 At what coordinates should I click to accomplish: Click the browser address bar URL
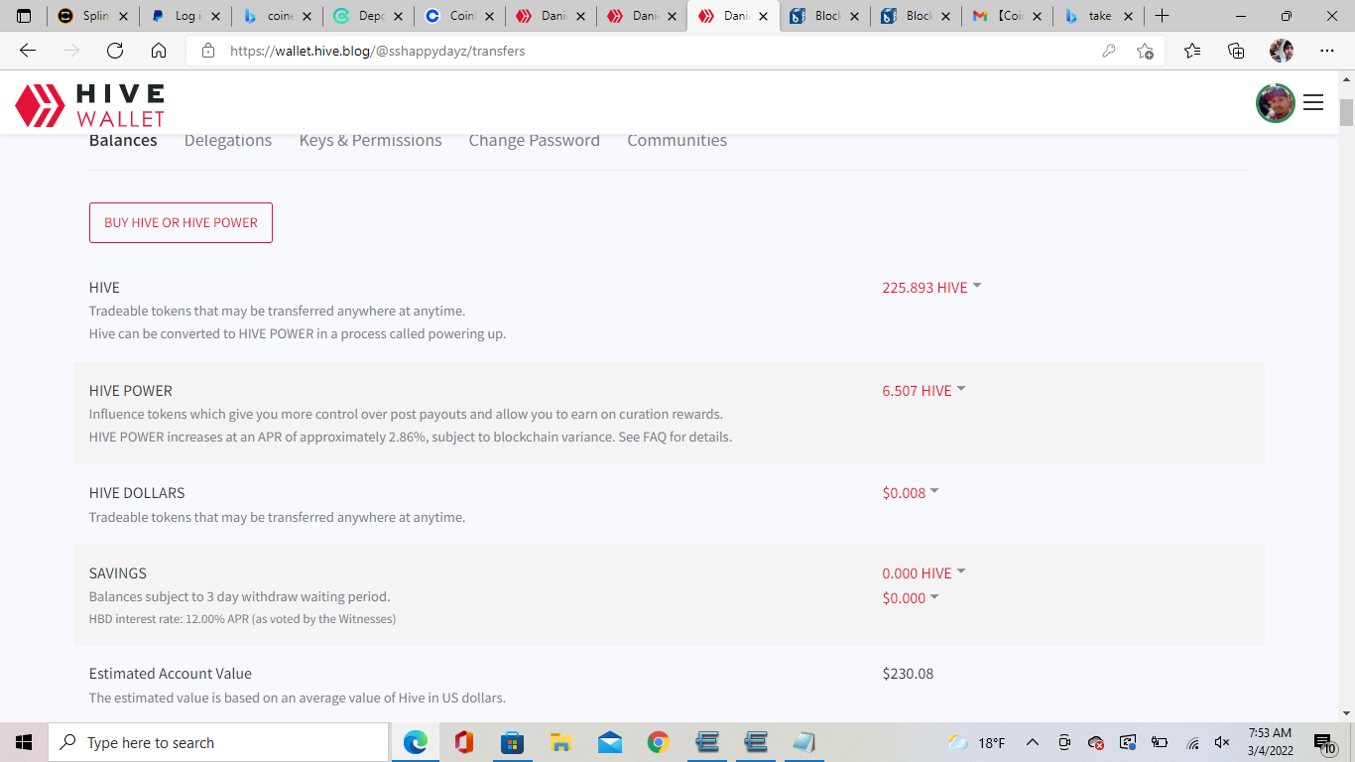(378, 51)
